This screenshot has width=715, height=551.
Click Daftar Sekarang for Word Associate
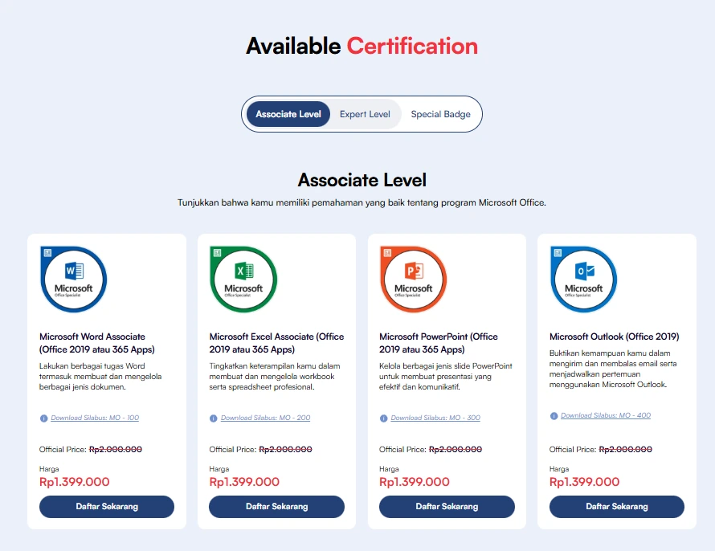point(107,506)
